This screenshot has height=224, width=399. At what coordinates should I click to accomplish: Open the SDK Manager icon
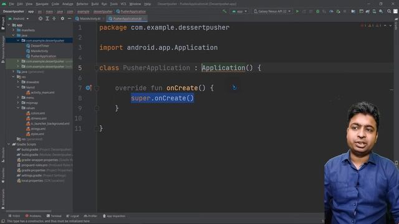coord(381,11)
